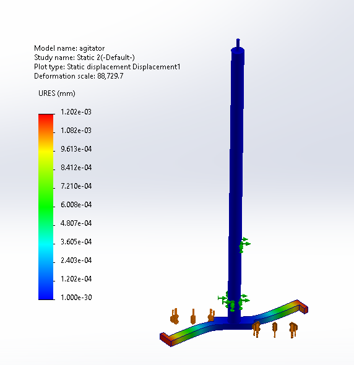
Task: Click legend value 8.412e-04
Action: (x=76, y=168)
